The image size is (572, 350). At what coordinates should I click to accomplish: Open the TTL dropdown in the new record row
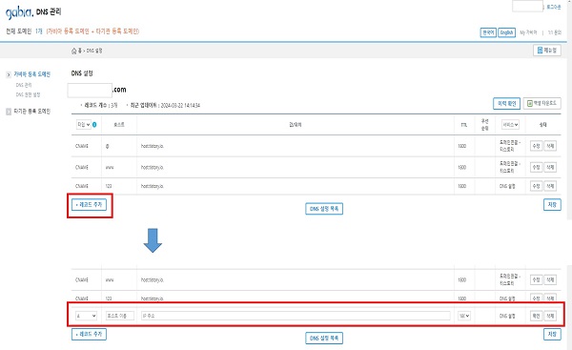(x=464, y=316)
